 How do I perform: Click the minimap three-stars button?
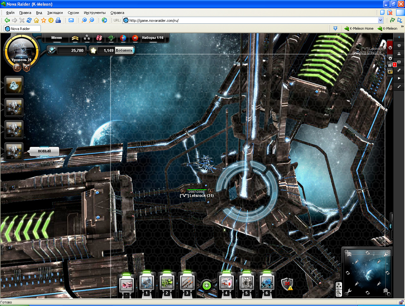click(339, 285)
